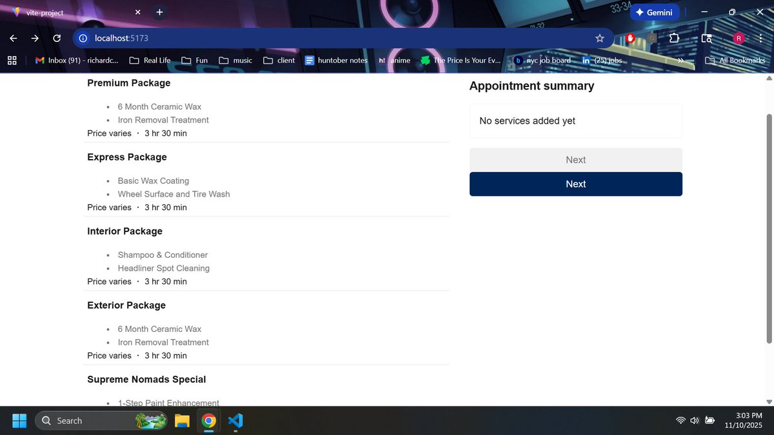Viewport: 774px width, 435px height.
Task: Reload the localhost page
Action: tap(57, 38)
